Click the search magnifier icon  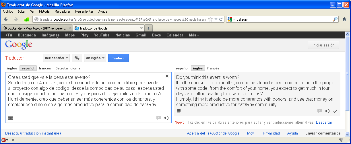[x=335, y=20]
